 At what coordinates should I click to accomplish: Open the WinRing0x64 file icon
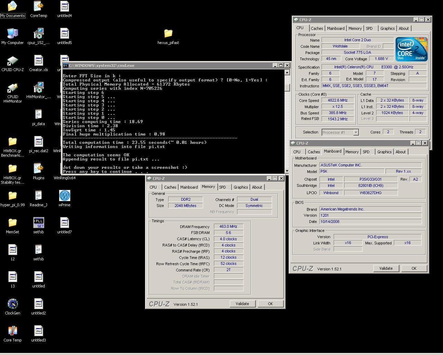click(64, 178)
